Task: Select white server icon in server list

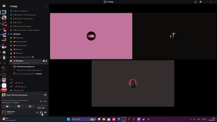Action: tap(4, 86)
